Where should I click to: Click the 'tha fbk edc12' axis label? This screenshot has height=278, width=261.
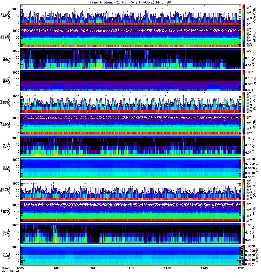pyautogui.click(x=7, y=59)
